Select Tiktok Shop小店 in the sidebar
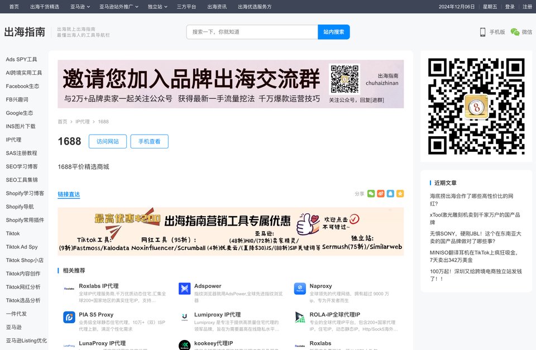This screenshot has width=536, height=350. click(x=24, y=260)
